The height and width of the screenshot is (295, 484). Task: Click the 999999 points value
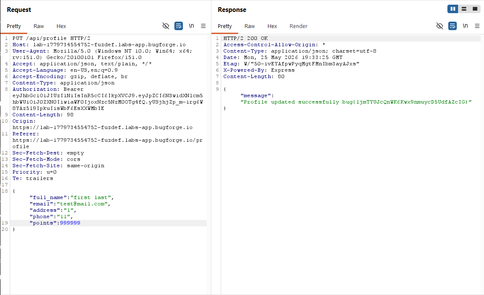[70, 223]
